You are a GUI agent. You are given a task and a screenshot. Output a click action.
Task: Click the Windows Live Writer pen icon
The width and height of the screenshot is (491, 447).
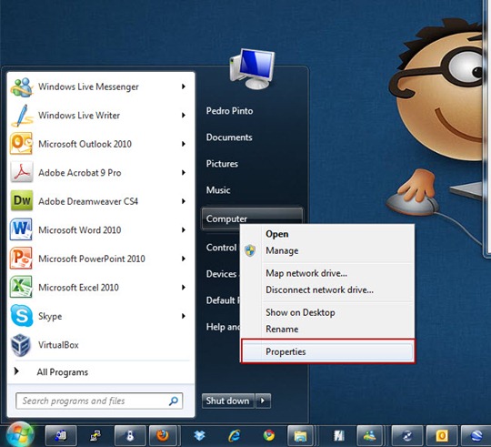click(21, 116)
